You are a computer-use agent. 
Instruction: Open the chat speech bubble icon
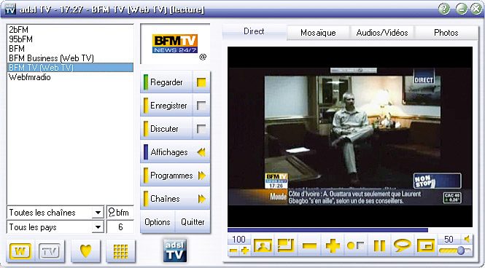[x=403, y=245]
